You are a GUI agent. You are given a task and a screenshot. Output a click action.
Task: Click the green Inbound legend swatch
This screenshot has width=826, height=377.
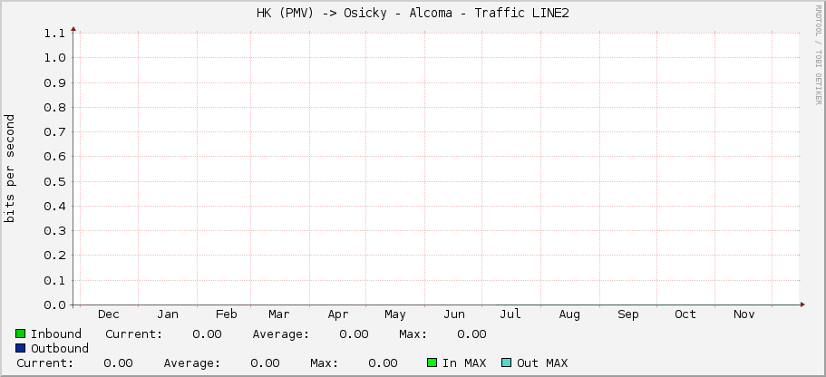[21, 334]
